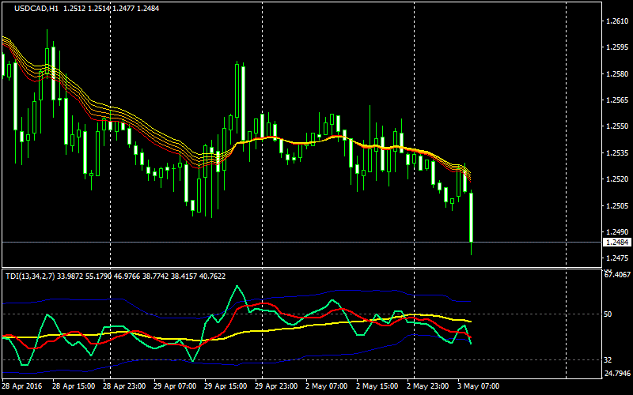
Task: Click the latest large bearish candle
Action: click(471, 217)
